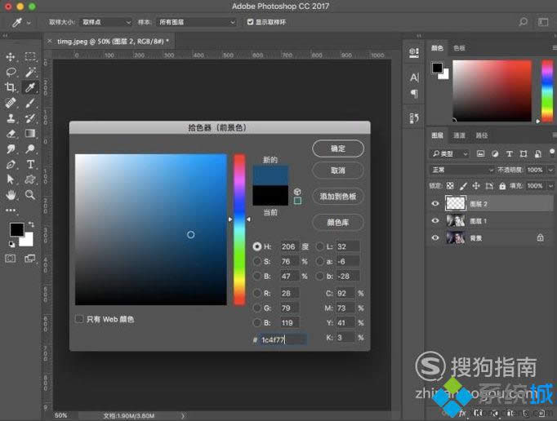
Task: Open the edit toolbar ellipsis menu
Action: pyautogui.click(x=11, y=210)
